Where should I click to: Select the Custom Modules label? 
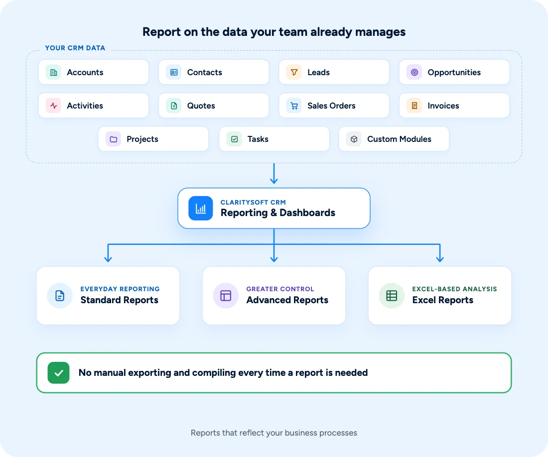(399, 139)
